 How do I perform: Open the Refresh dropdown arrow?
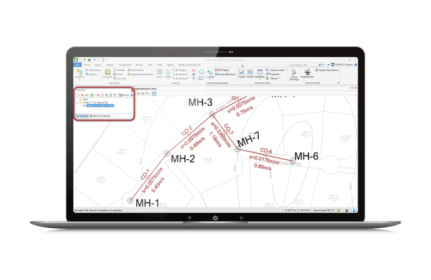pyautogui.click(x=279, y=78)
